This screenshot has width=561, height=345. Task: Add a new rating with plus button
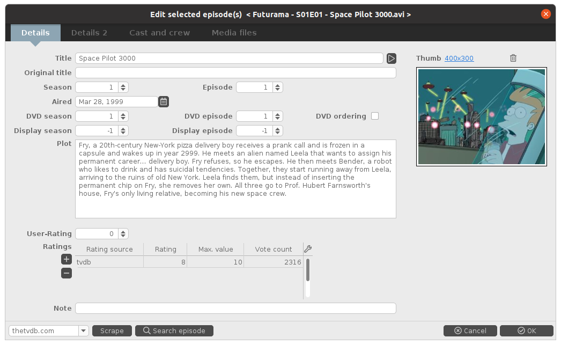67,259
